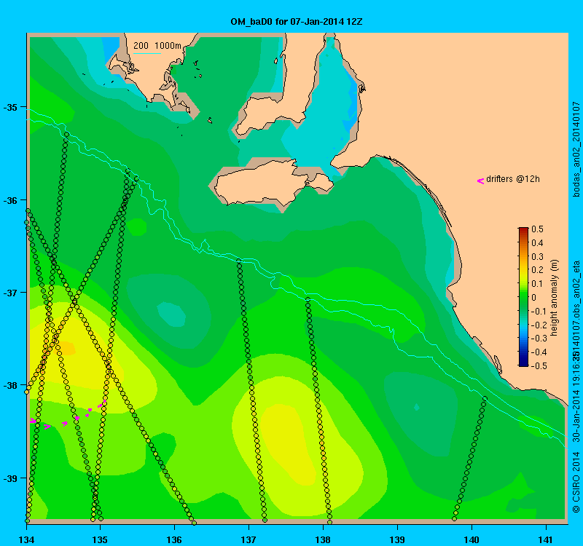Click the '138' longitude axis label

coord(323,539)
